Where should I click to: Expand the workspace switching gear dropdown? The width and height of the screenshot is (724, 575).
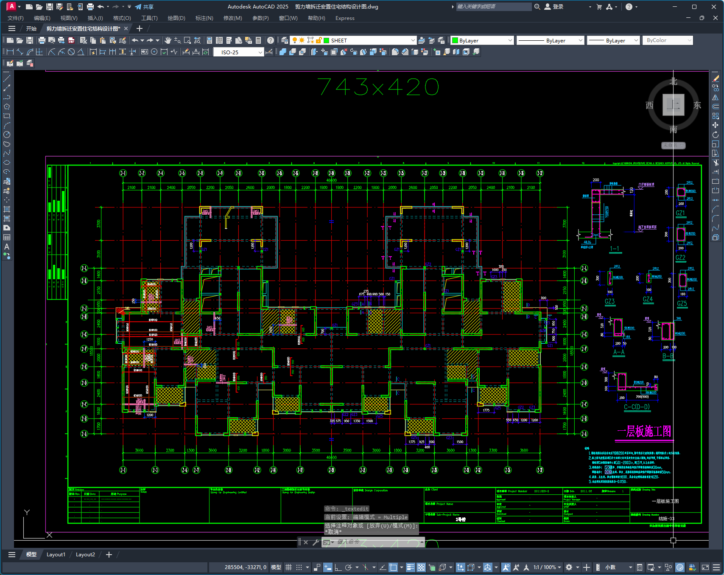click(x=578, y=567)
